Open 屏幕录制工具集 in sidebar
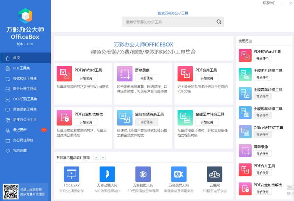This screenshot has height=201, width=294. point(25,110)
